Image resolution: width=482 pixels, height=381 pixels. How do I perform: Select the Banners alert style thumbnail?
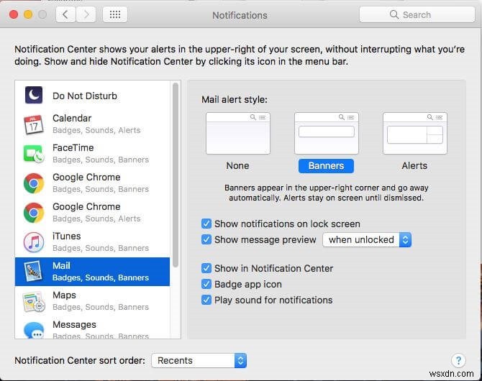[326, 134]
